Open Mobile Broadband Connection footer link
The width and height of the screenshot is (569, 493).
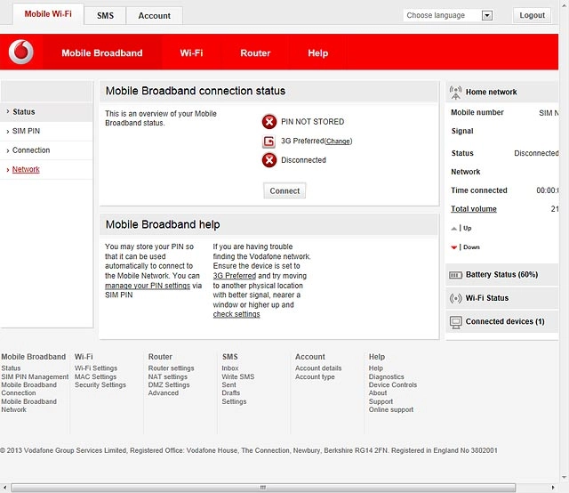coord(28,389)
